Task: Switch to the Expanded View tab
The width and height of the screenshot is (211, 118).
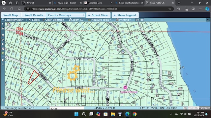Action: coord(98,3)
